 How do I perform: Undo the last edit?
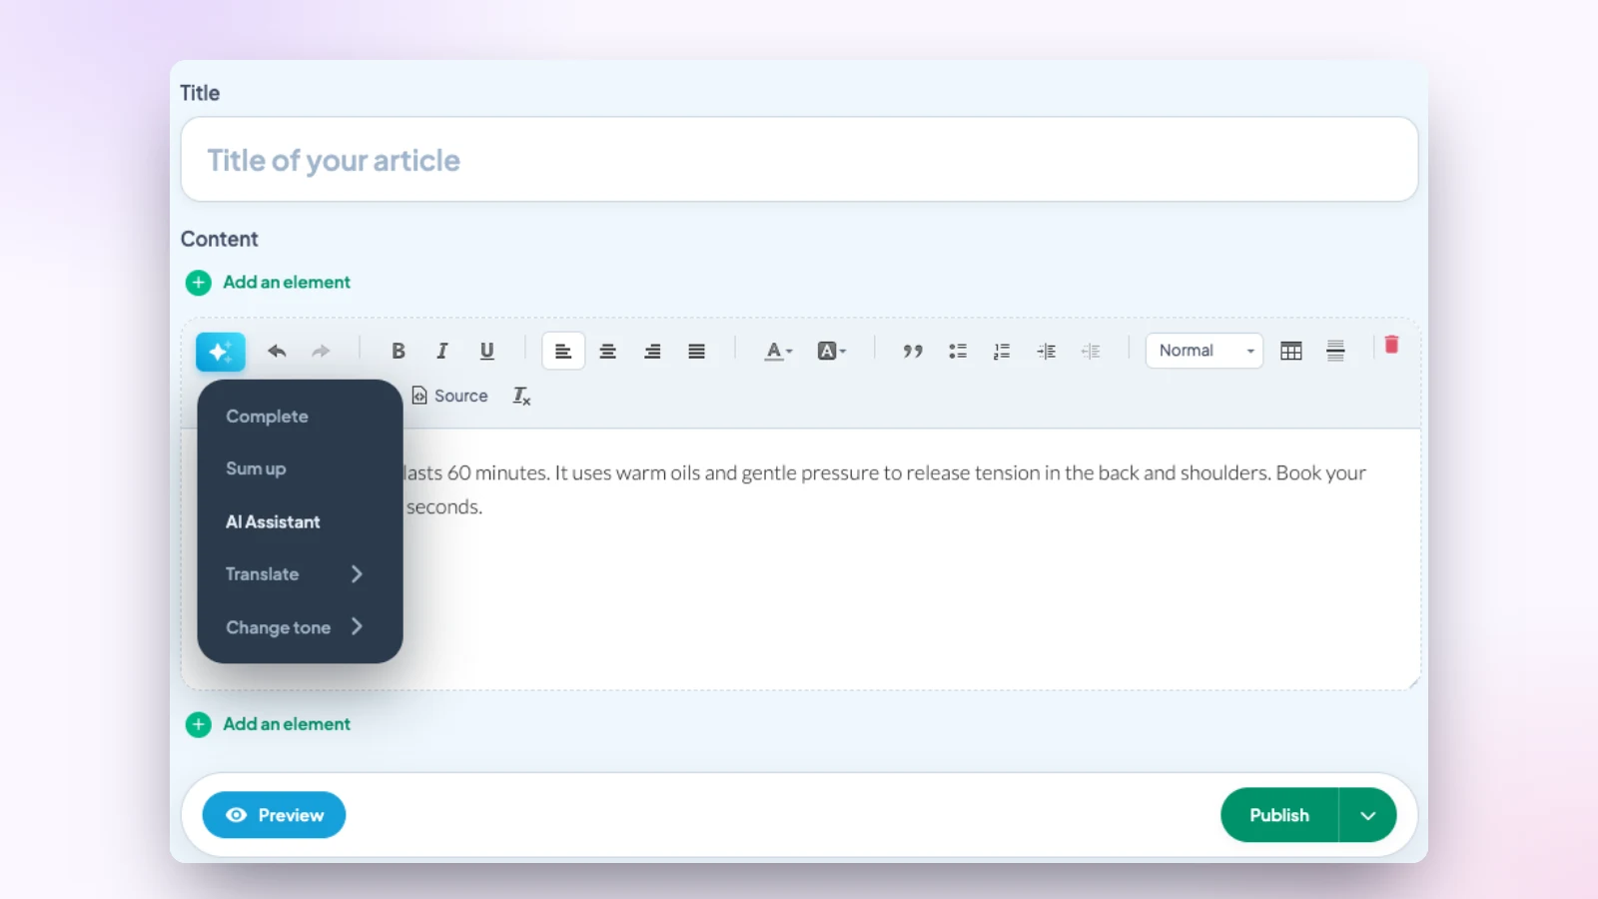tap(277, 351)
